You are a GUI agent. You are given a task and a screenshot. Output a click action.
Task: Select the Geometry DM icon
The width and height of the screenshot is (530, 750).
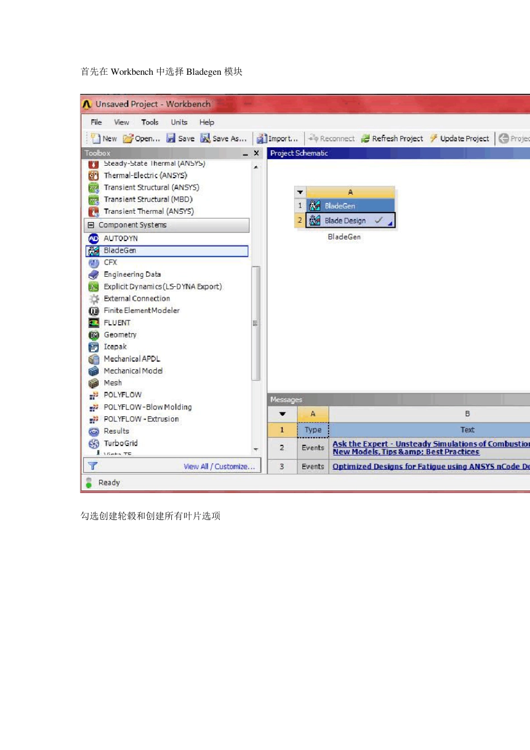click(94, 335)
